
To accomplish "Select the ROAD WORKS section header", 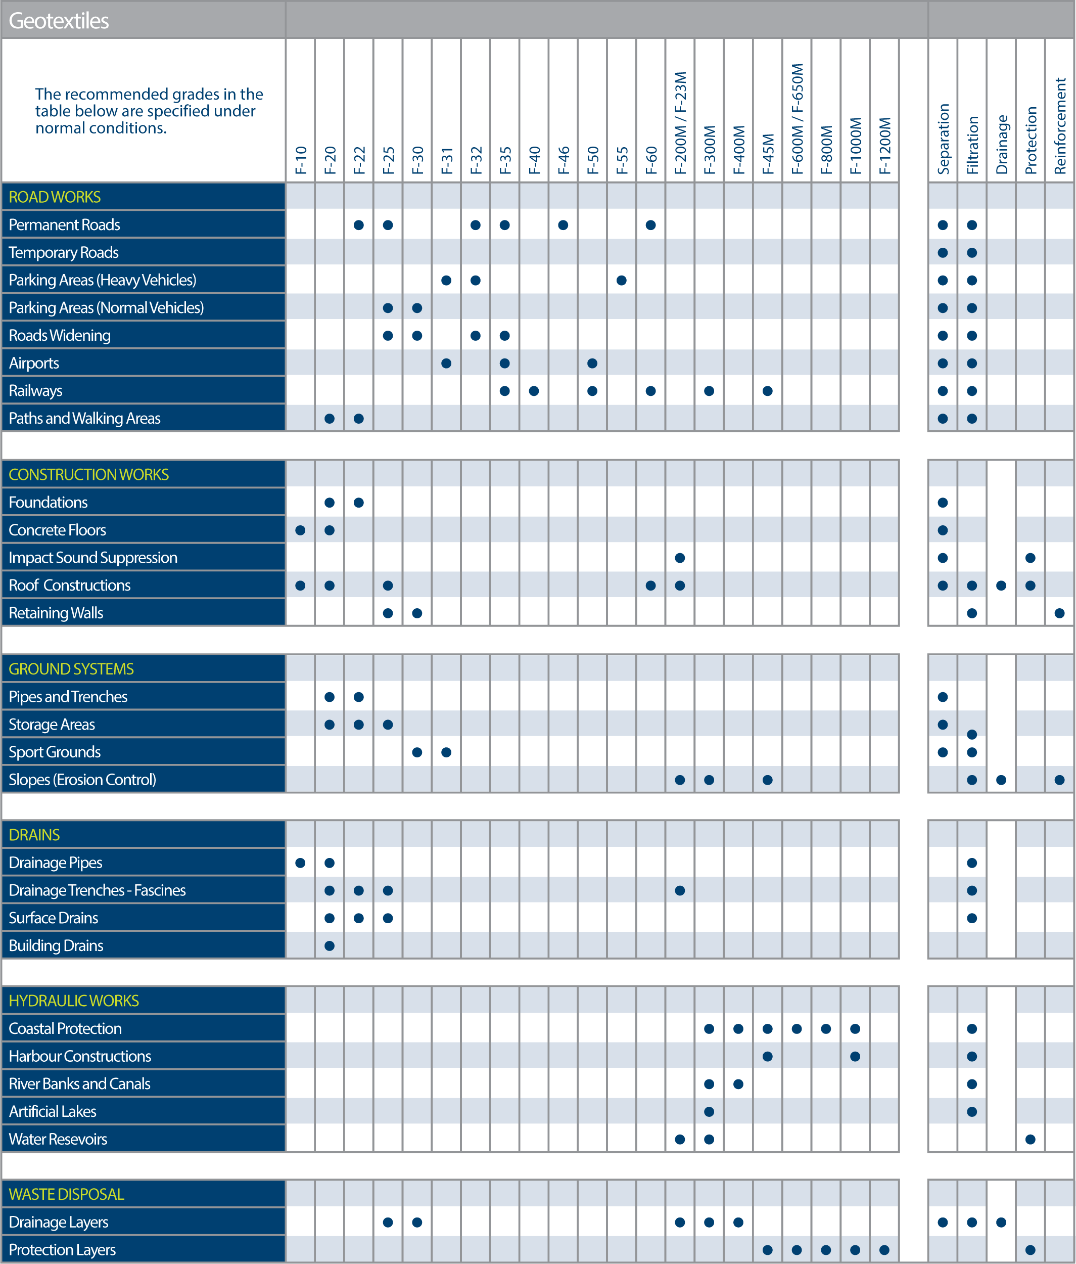I will coord(55,197).
